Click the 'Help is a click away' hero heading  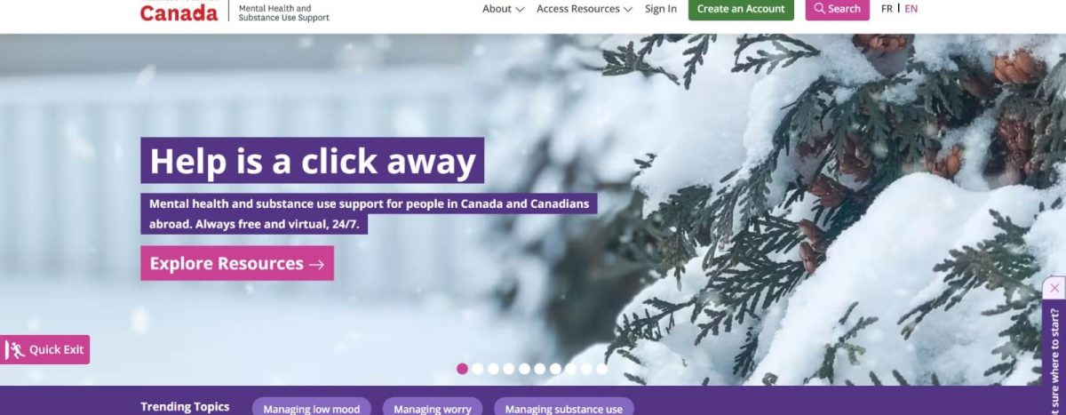[x=313, y=161]
